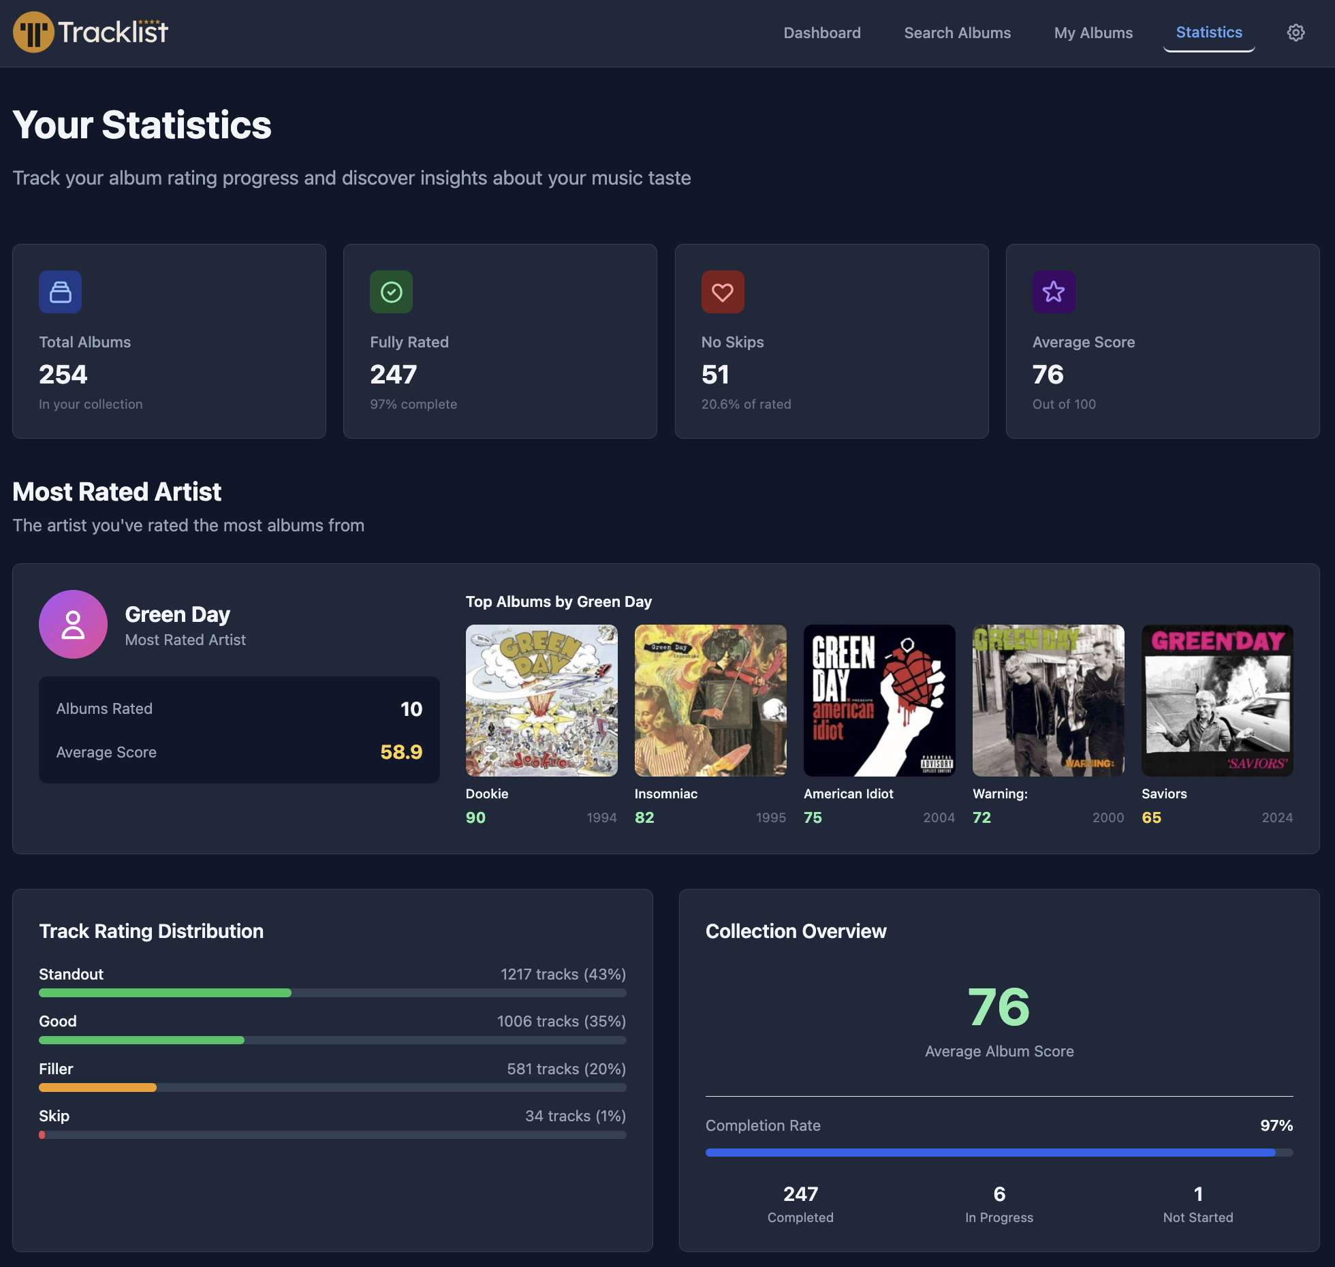This screenshot has height=1267, width=1335.
Task: Click the Green Day artist name
Action: [x=177, y=614]
